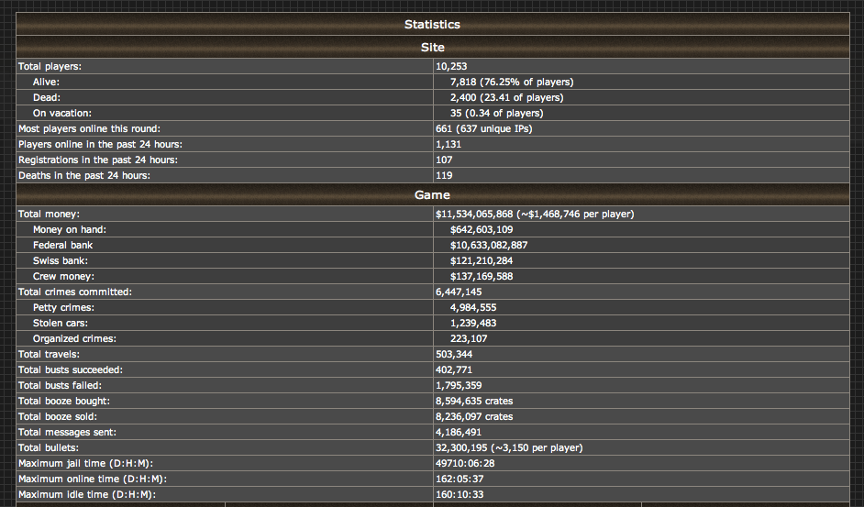
Task: Select the Federal bank row label
Action: pyautogui.click(x=62, y=245)
